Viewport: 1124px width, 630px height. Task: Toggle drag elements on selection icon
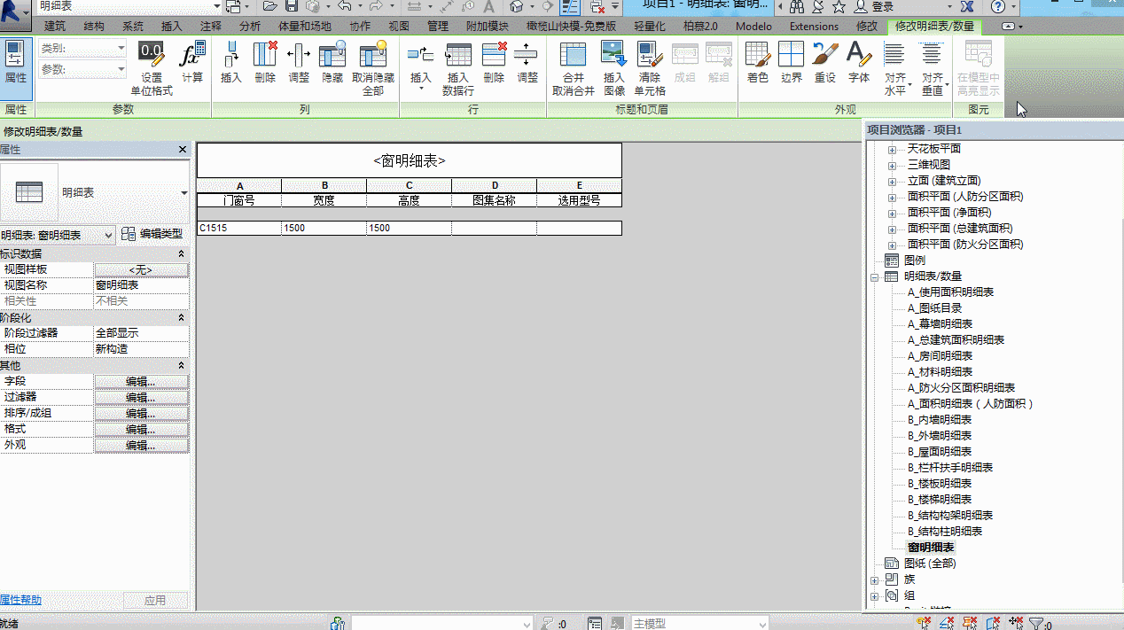[x=1016, y=624]
